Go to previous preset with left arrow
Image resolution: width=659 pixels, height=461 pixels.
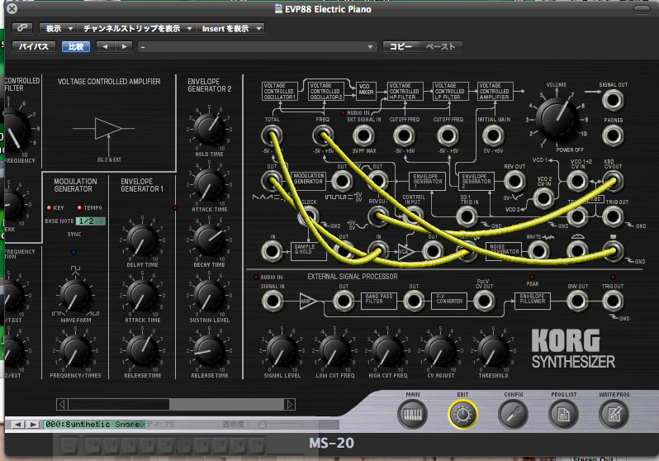point(105,46)
